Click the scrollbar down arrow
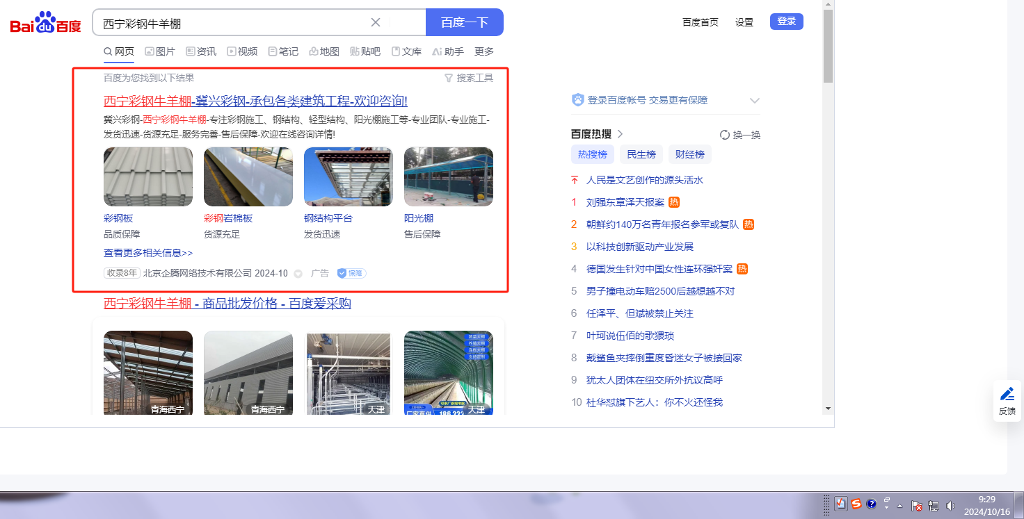 pos(828,408)
